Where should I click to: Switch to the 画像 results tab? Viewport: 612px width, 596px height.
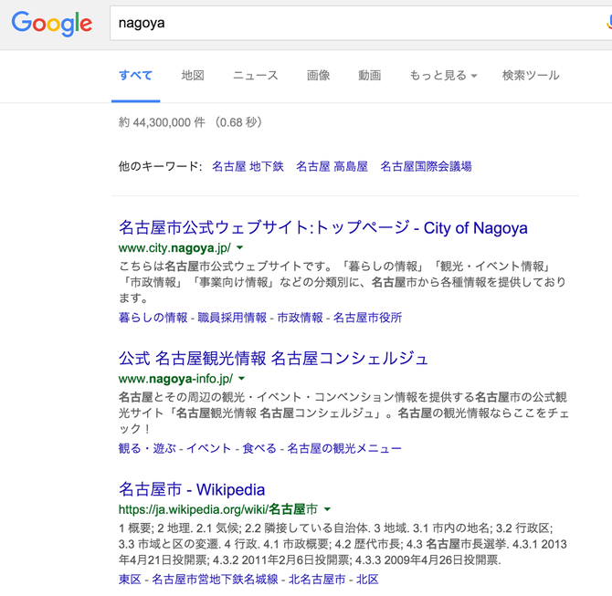(x=318, y=76)
